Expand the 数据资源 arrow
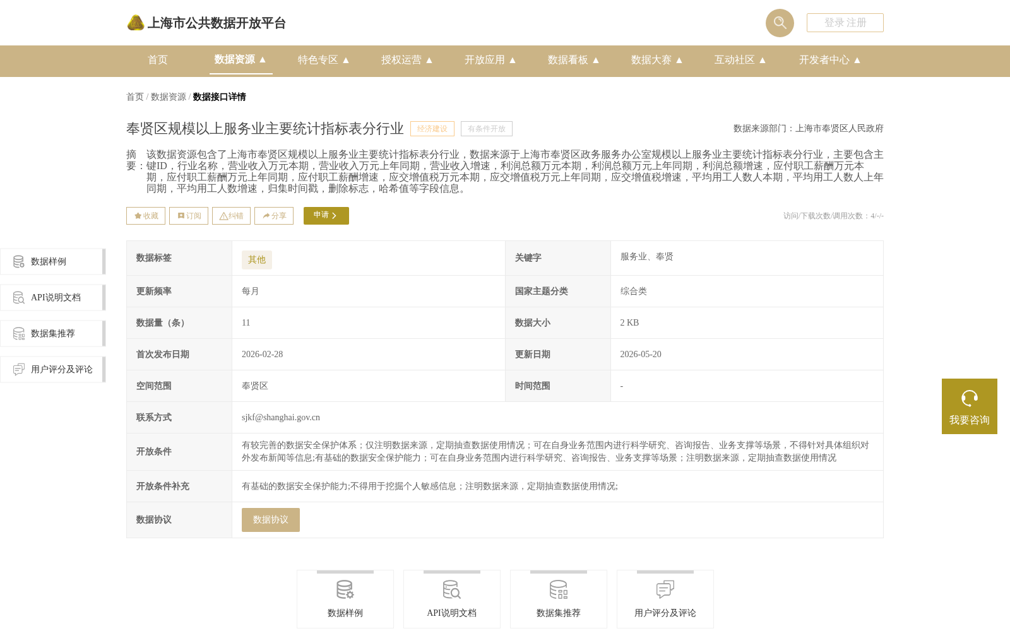The height and width of the screenshot is (631, 1010). click(263, 59)
